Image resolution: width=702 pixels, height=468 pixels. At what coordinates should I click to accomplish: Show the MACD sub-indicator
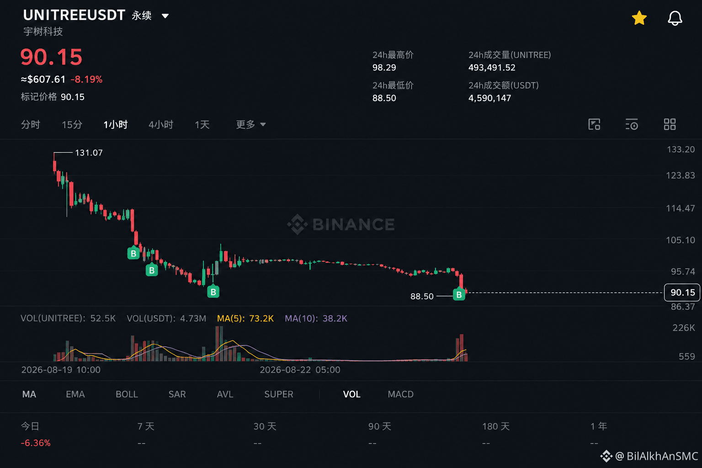click(x=401, y=394)
